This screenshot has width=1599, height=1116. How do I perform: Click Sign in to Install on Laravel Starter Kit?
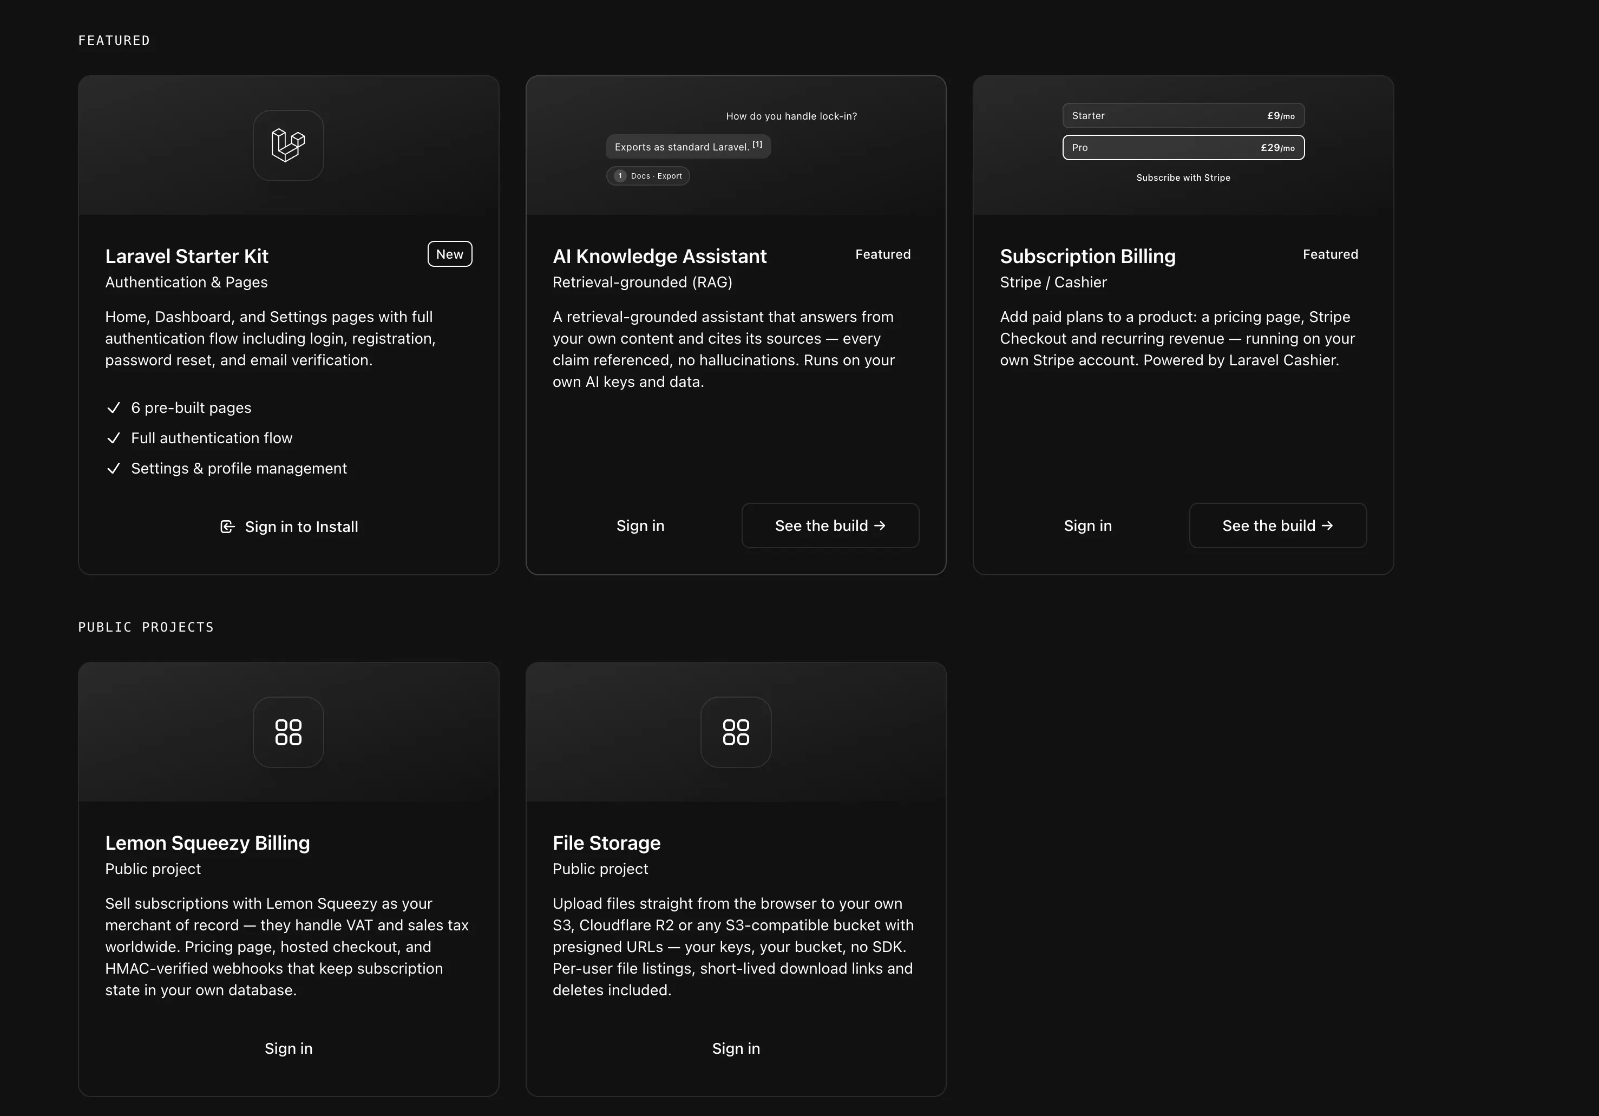[289, 527]
